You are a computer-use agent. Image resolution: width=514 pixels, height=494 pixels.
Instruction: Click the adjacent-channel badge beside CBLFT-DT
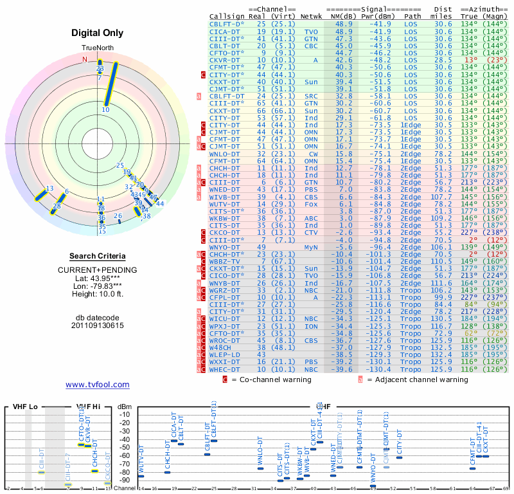[199, 96]
